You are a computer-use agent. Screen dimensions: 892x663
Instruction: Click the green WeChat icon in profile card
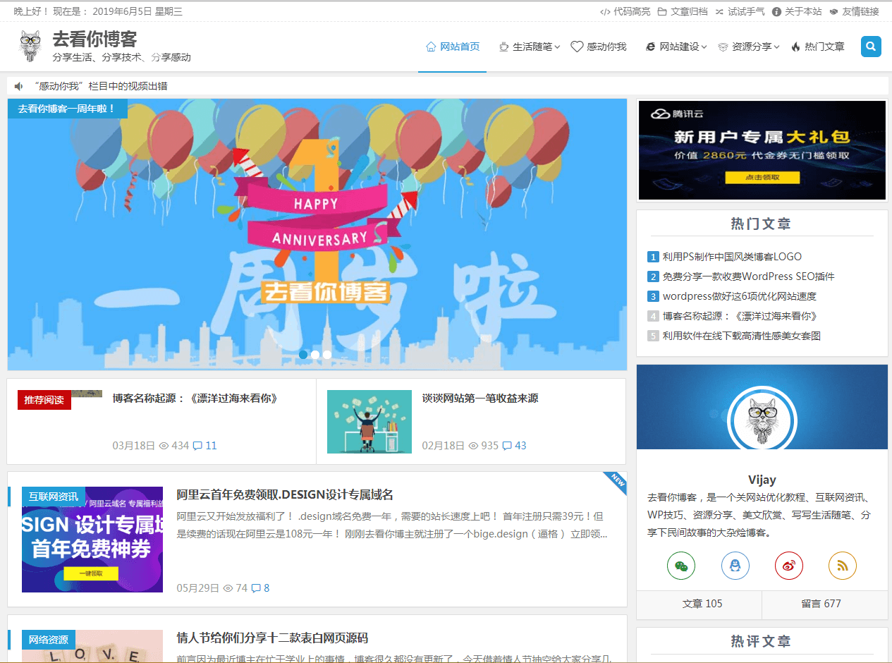[680, 565]
